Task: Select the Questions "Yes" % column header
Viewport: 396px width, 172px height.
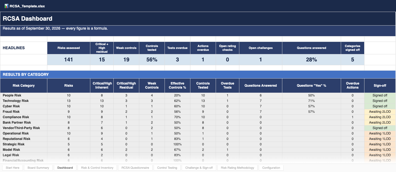Action: (311, 86)
